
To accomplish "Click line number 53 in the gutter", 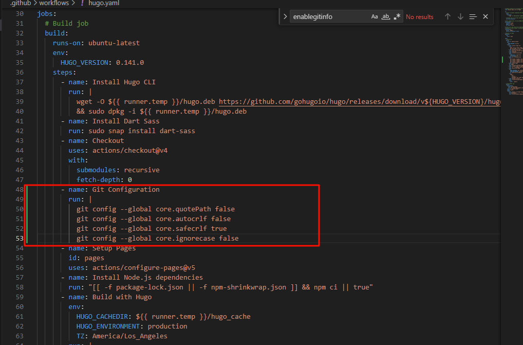I will pos(20,238).
